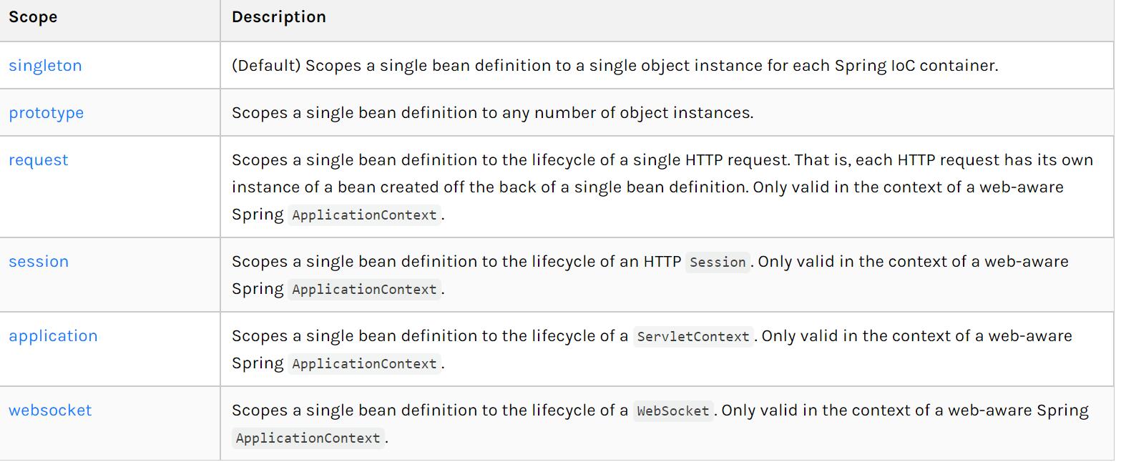Click the Session code snippet
The width and height of the screenshot is (1121, 462).
point(718,262)
